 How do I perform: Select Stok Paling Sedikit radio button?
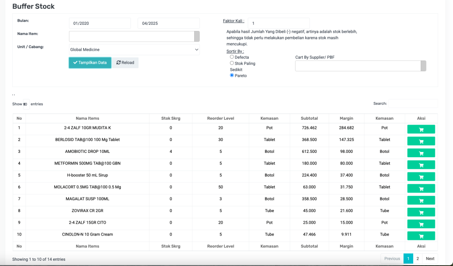232,63
